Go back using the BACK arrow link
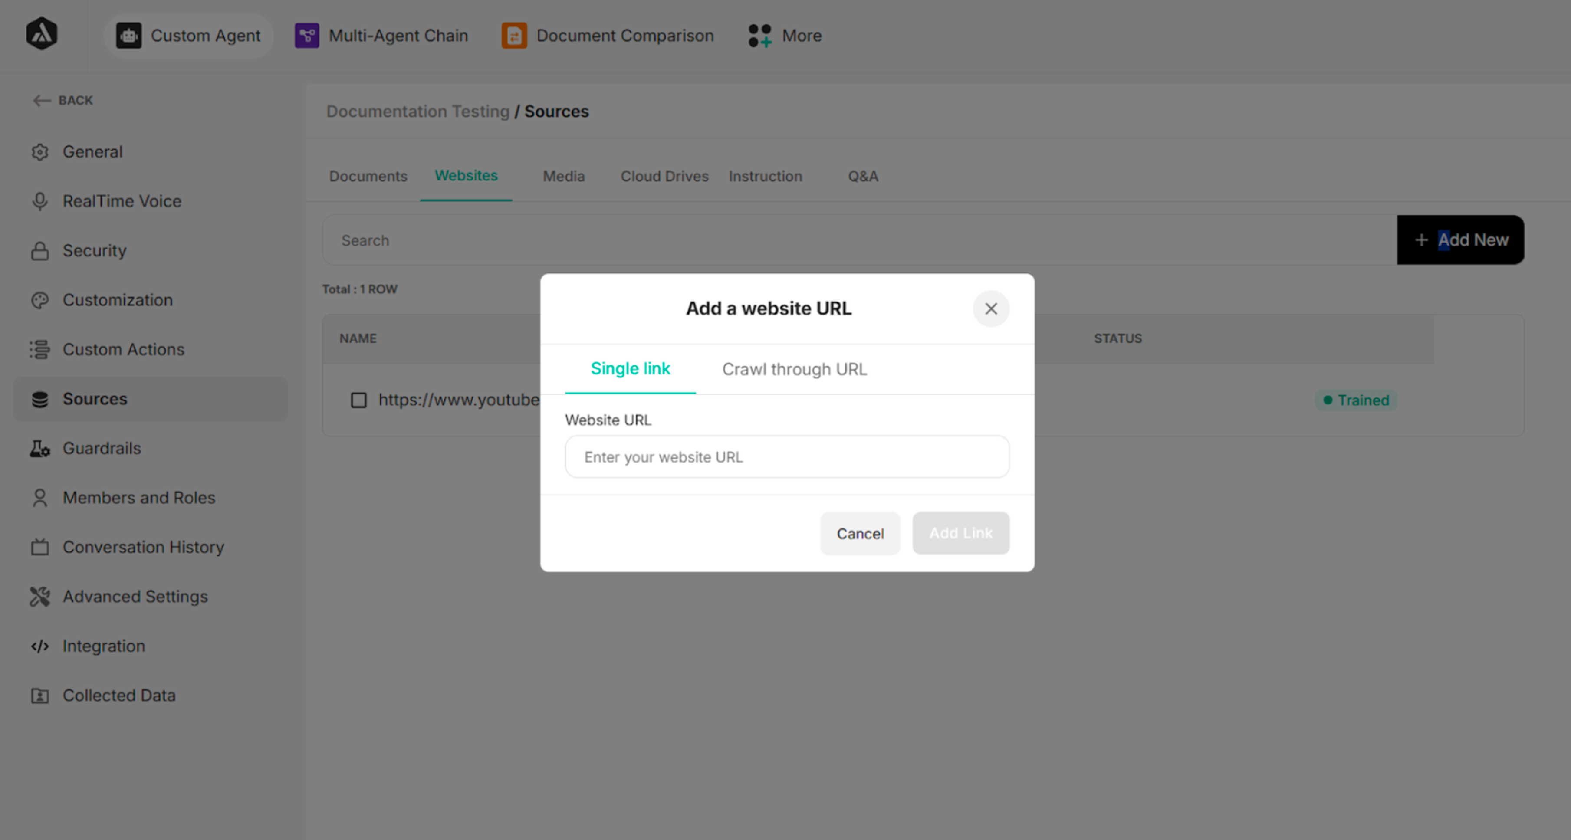1571x840 pixels. [x=63, y=101]
